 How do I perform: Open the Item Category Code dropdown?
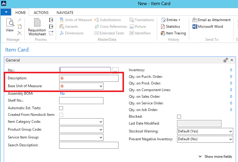pyautogui.click(x=101, y=122)
